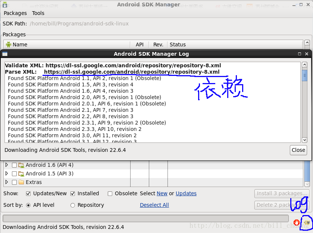Expand the Android 1.5 (API 3) tree row
Image resolution: width=313 pixels, height=233 pixels.
click(x=7, y=174)
